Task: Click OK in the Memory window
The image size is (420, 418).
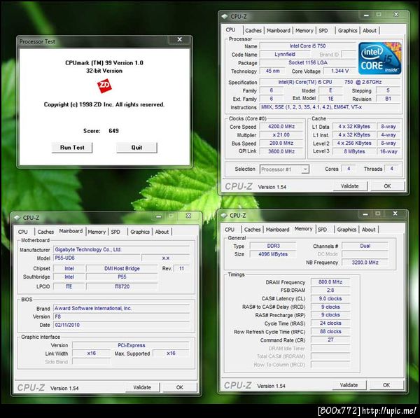Action: tap(386, 385)
